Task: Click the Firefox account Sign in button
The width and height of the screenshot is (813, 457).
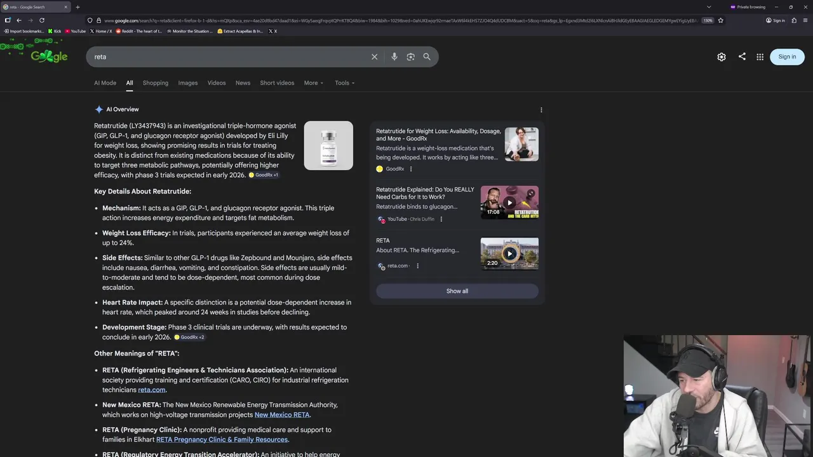Action: coord(776,20)
